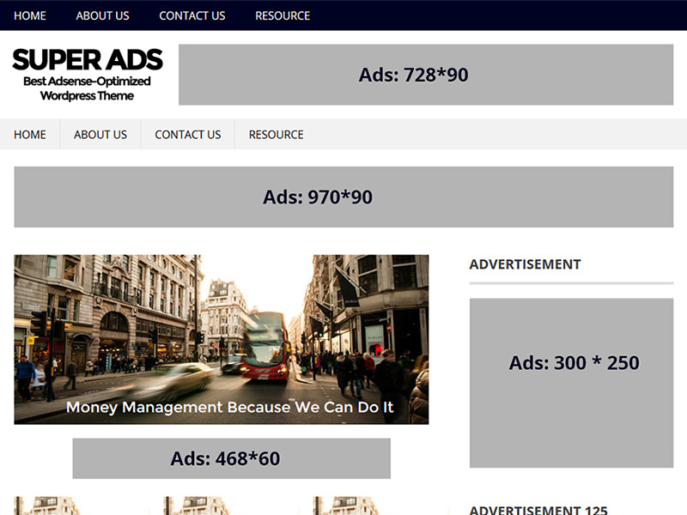Open ABOUT US in the top navigation bar
The image size is (687, 515).
coord(102,15)
